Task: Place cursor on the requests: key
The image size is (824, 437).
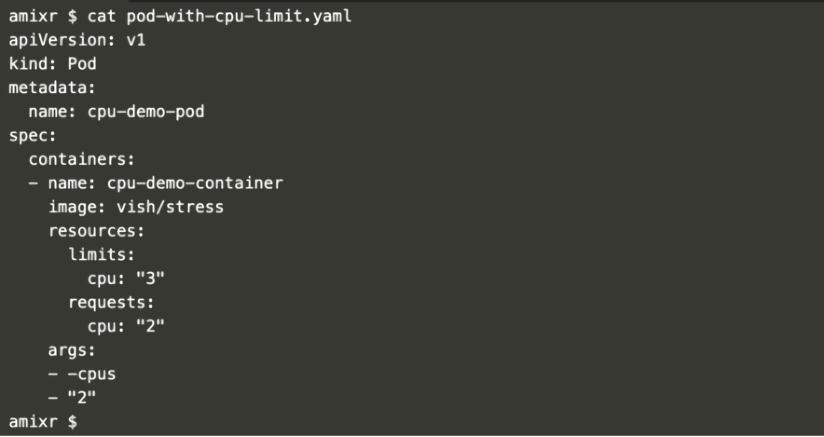Action: click(x=111, y=302)
